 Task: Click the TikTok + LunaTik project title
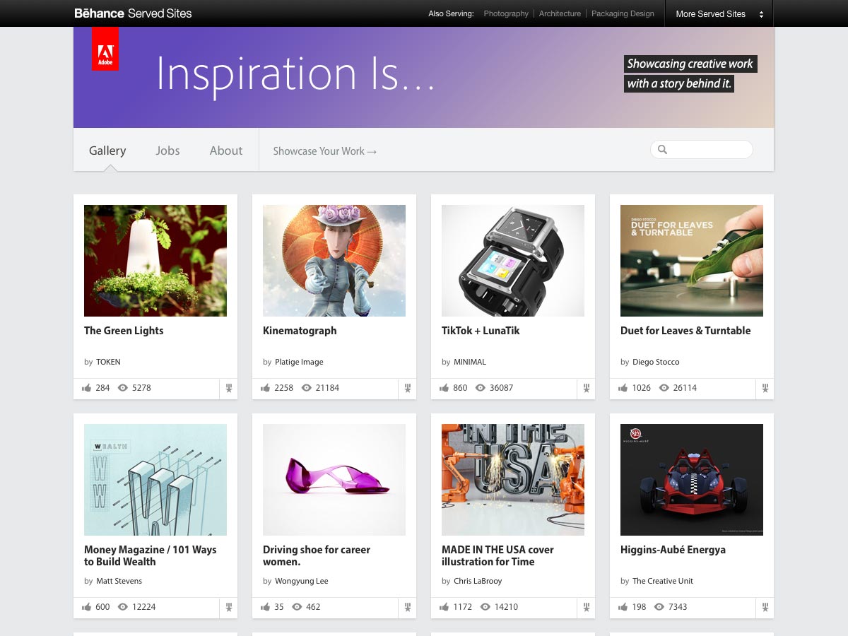click(x=481, y=331)
